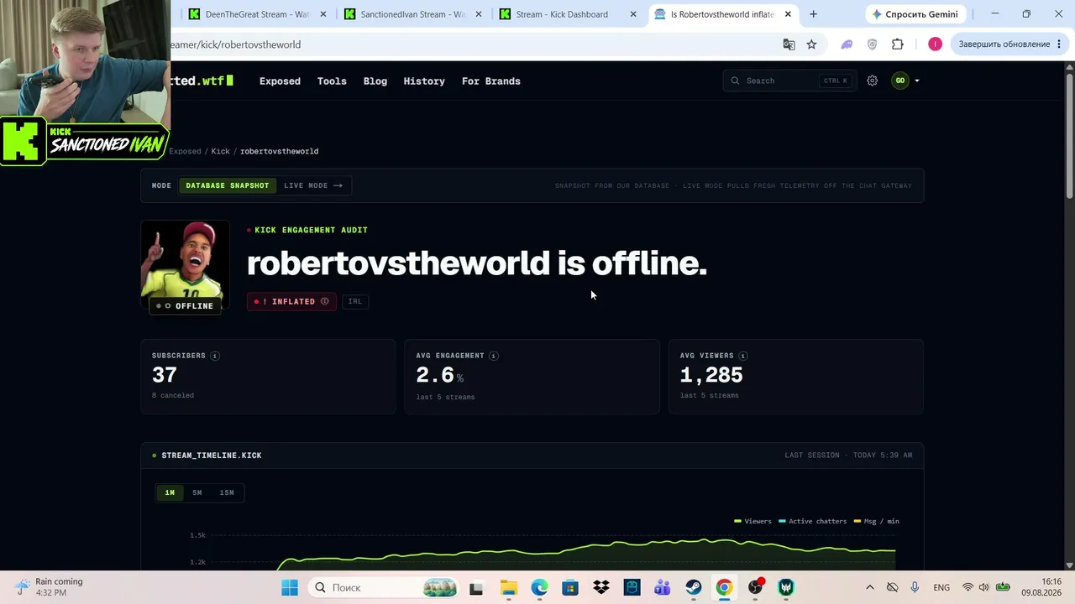The height and width of the screenshot is (604, 1075).
Task: Click the info icon next to Subscribers
Action: (214, 356)
